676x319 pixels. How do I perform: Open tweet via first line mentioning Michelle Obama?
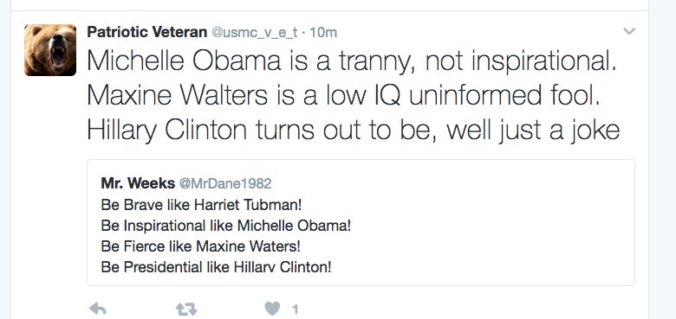[352, 61]
